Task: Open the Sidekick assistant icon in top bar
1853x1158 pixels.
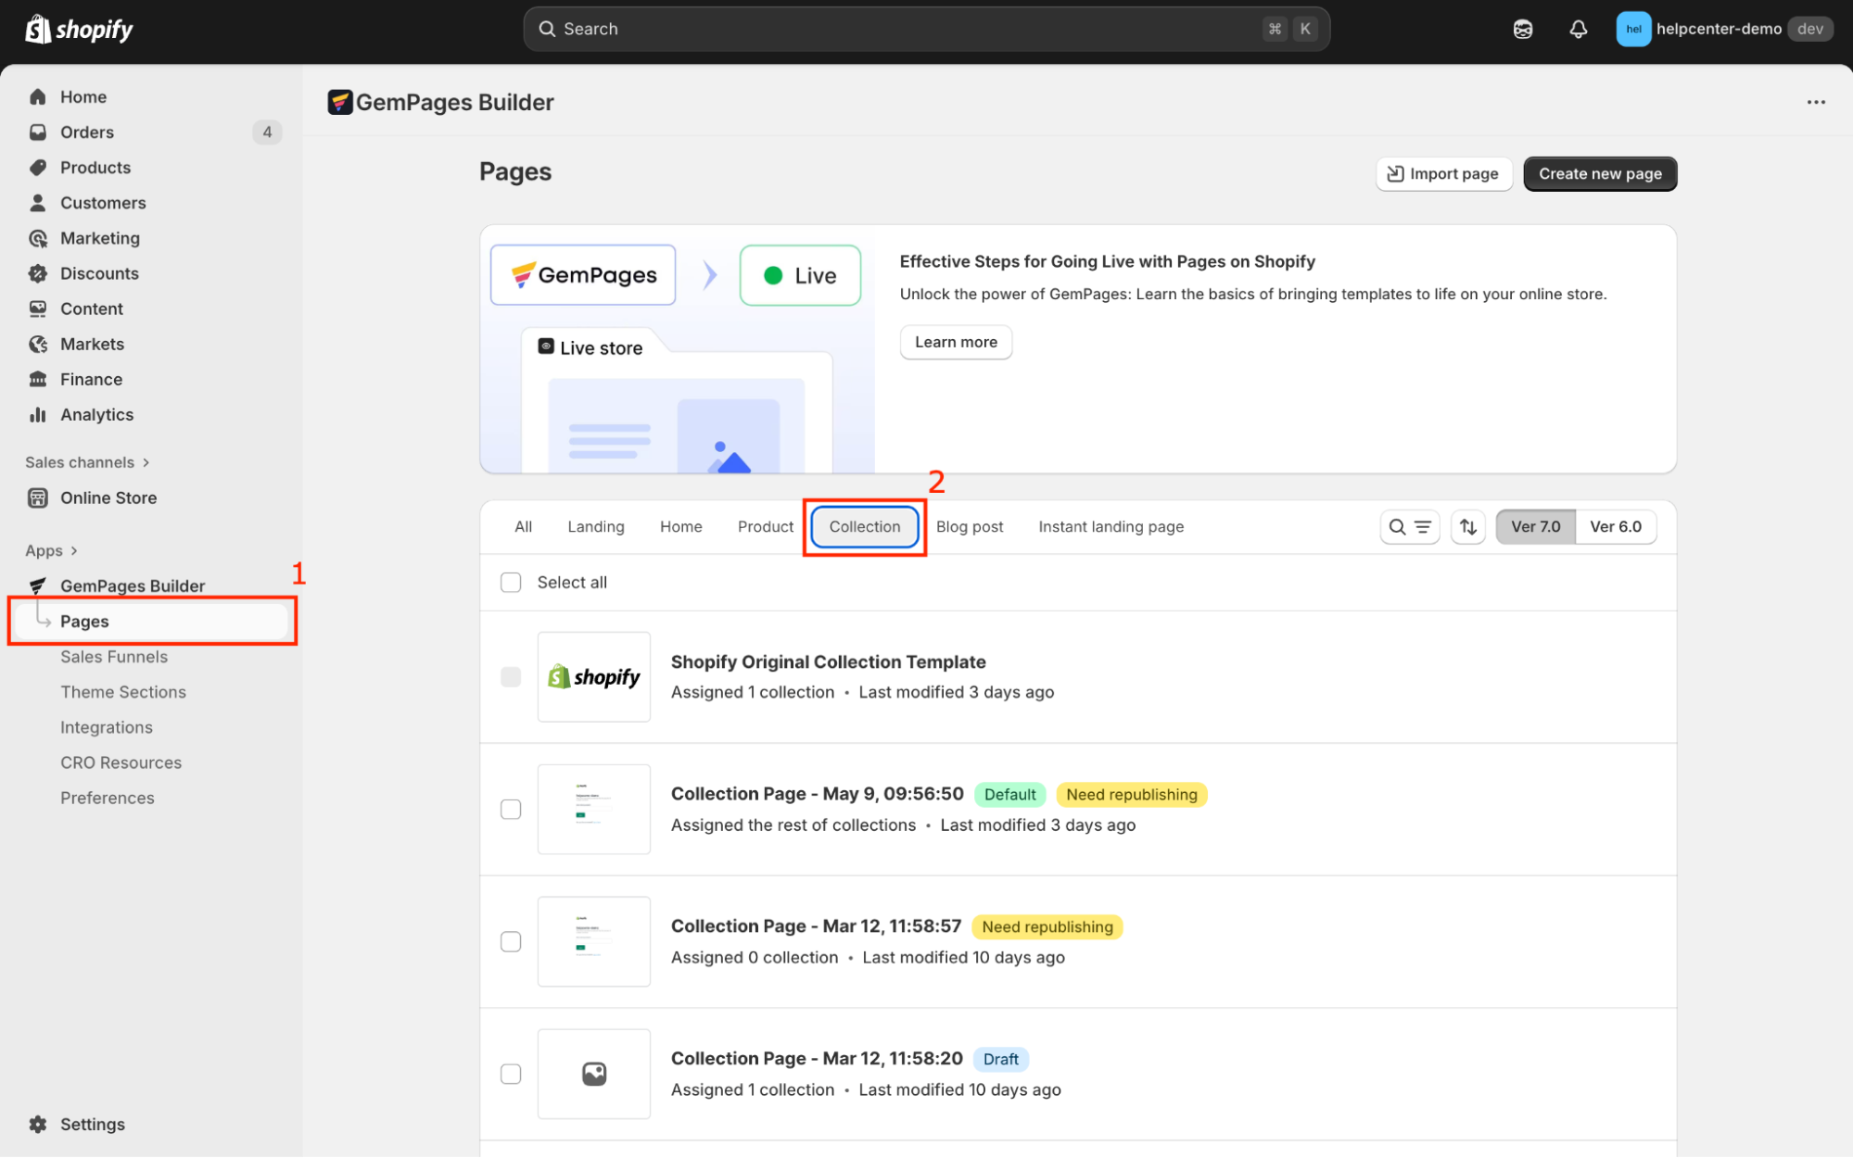Action: (1523, 29)
